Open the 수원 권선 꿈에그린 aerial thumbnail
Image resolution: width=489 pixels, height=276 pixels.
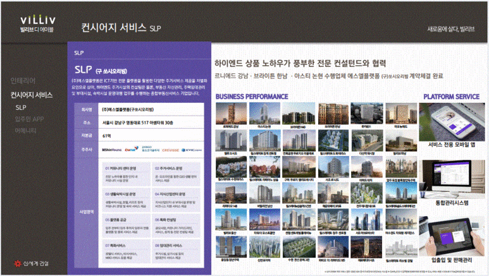pos(299,247)
